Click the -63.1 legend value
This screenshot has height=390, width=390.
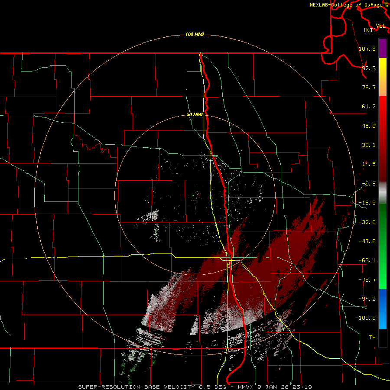(367, 260)
